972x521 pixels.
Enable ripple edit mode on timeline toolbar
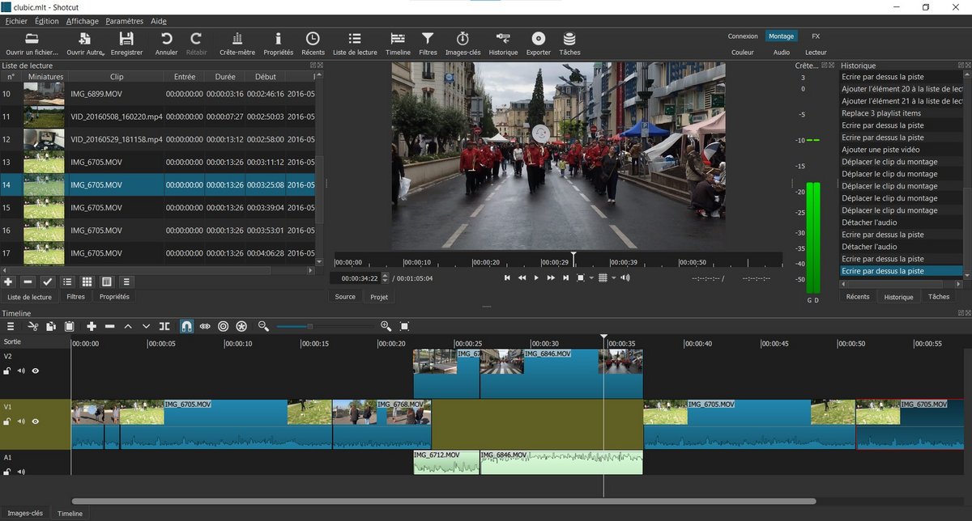tap(224, 326)
